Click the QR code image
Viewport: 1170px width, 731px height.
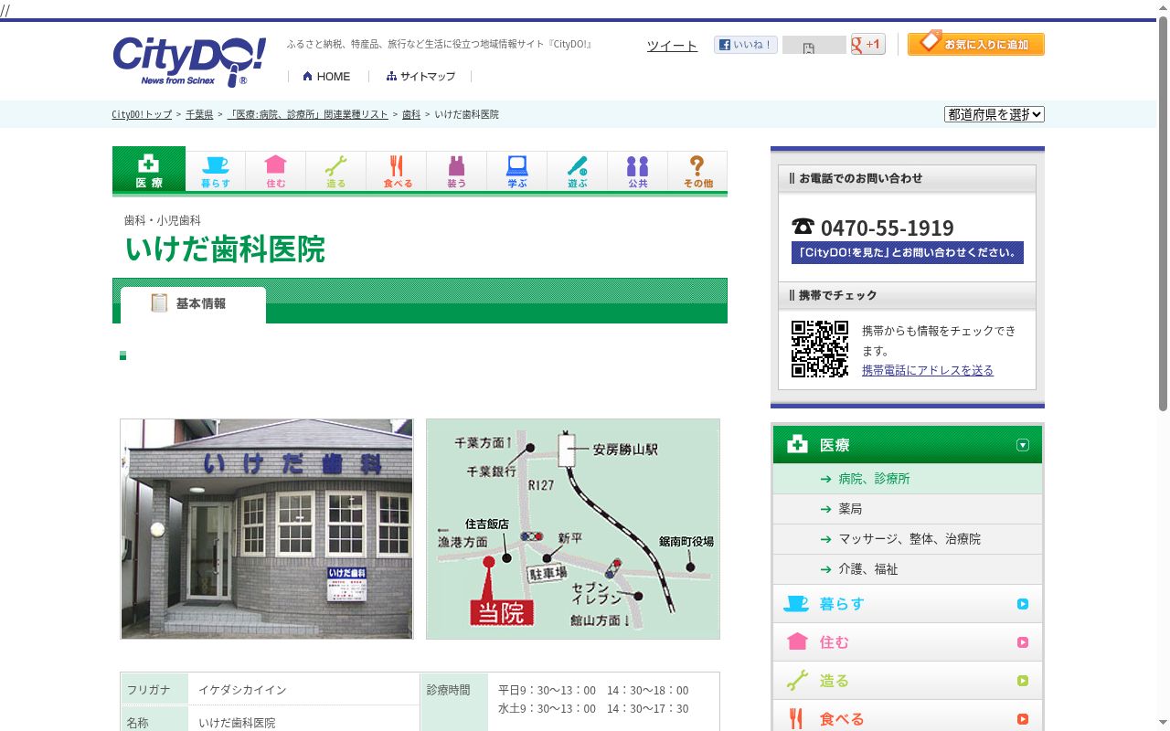[x=820, y=348]
